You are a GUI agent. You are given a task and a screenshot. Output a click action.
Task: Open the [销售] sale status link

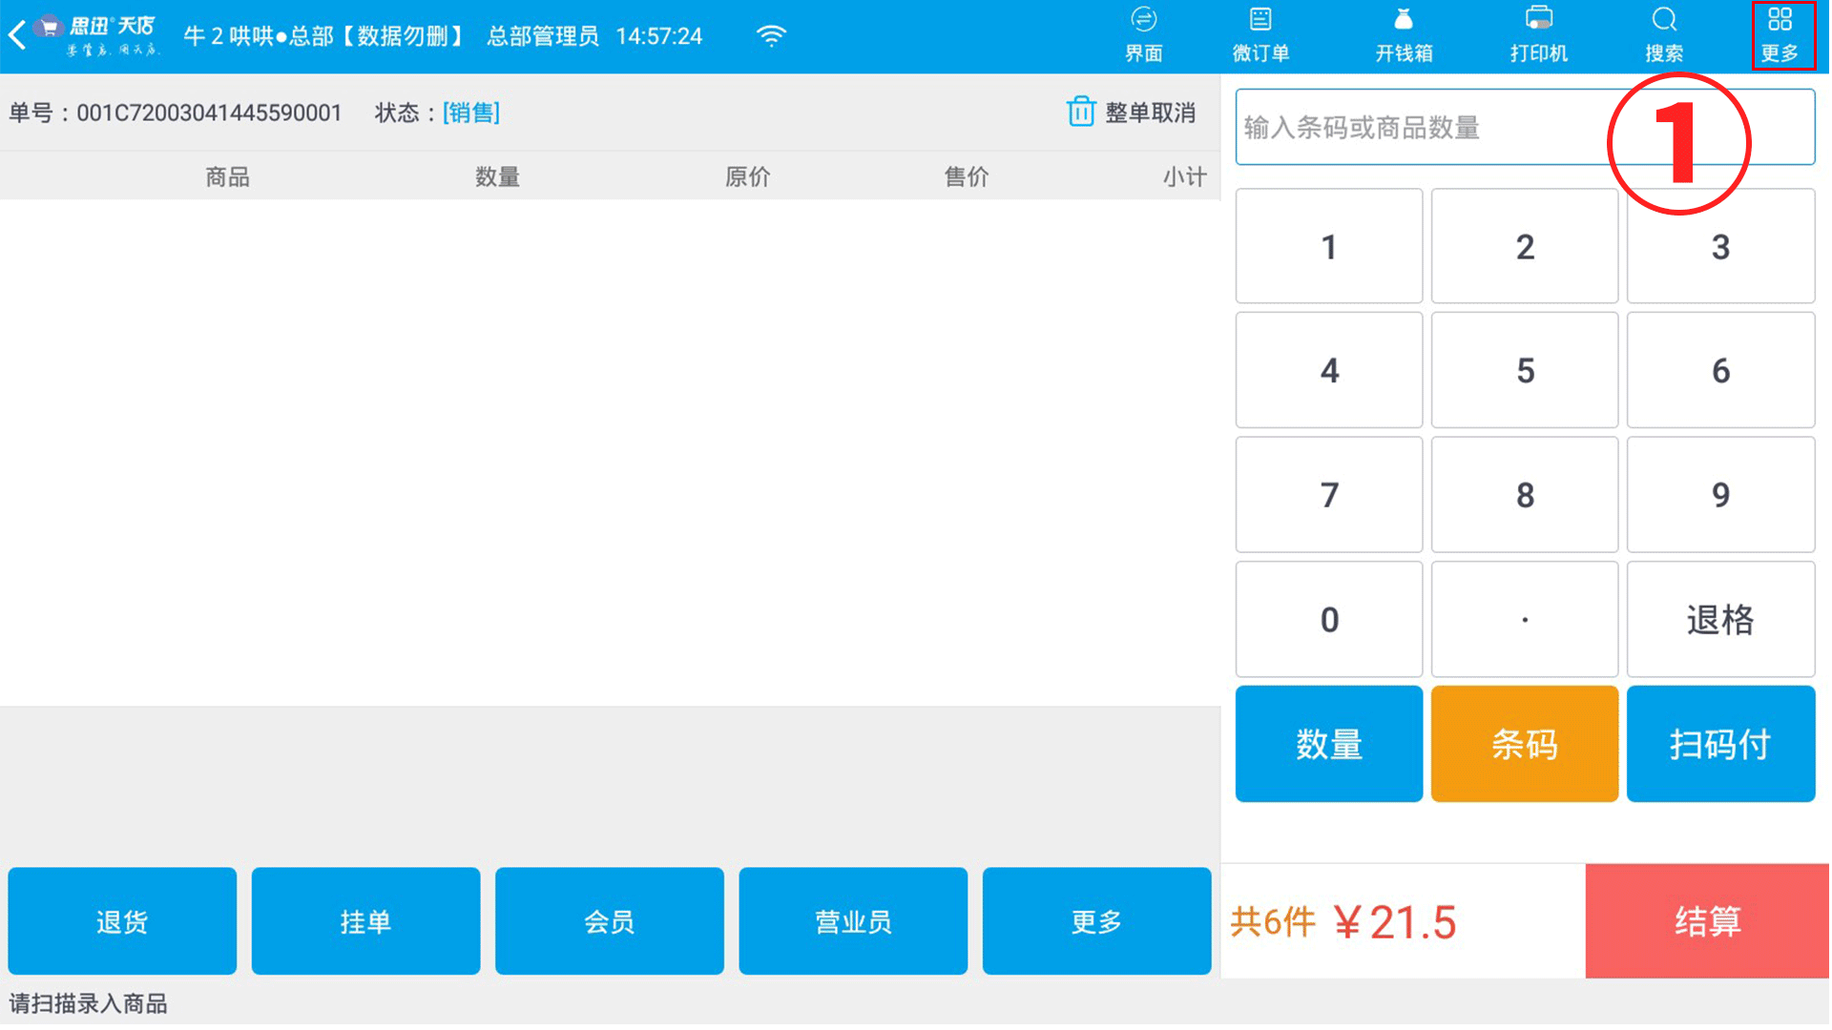[x=471, y=113]
